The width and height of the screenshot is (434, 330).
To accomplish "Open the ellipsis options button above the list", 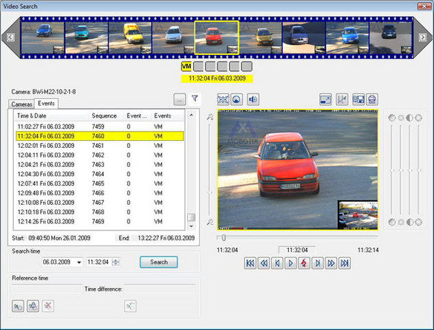I will (179, 100).
